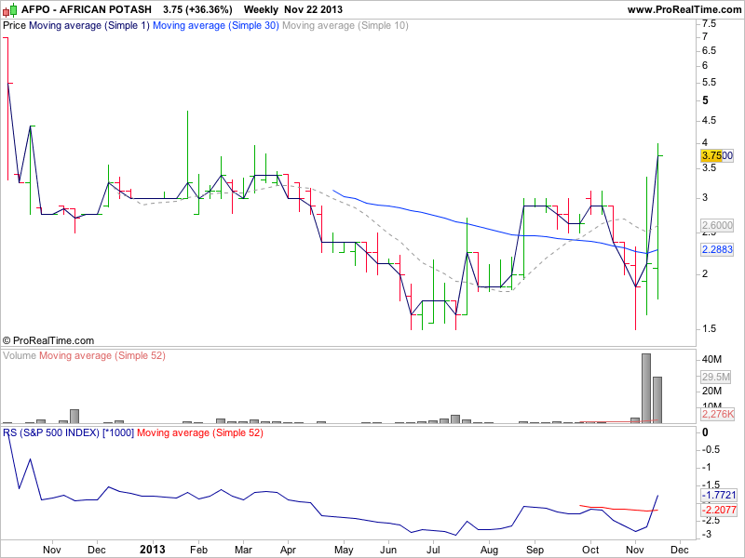Click the 3.7500 current price tag
Viewport: 745px width, 558px height.
(717, 155)
